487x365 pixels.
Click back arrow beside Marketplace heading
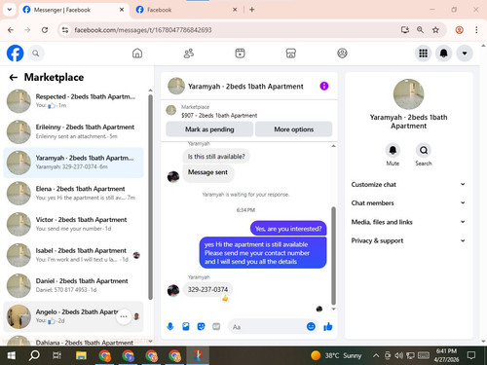tap(14, 77)
